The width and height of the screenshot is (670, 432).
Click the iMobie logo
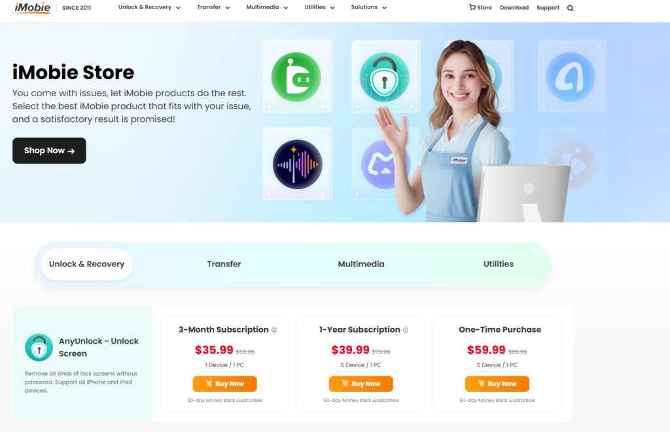[32, 8]
